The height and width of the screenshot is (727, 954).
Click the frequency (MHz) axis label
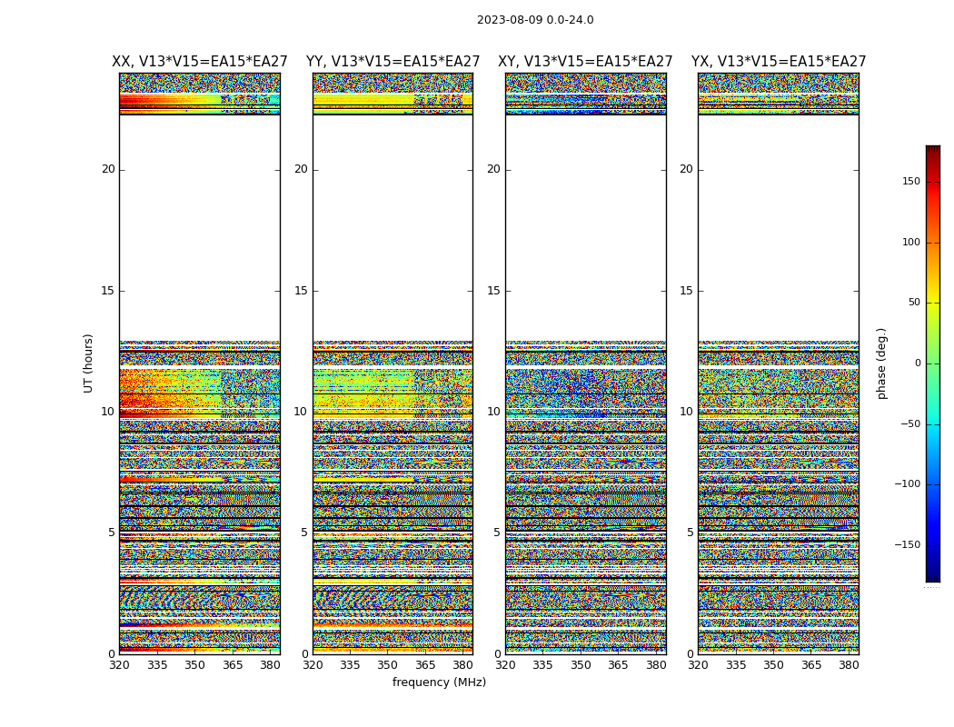(x=439, y=682)
